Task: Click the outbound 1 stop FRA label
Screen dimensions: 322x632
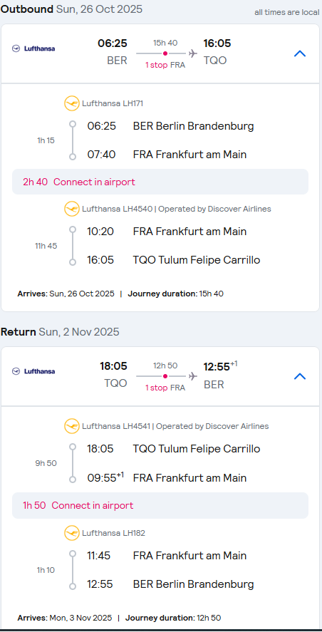Action: point(165,65)
